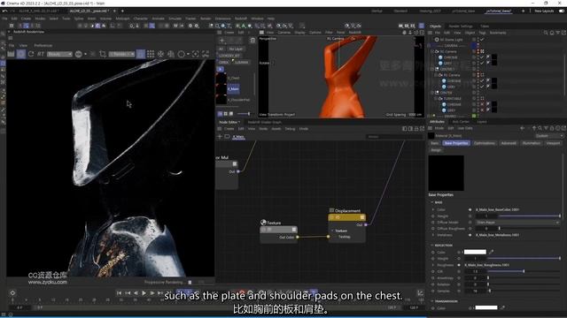This screenshot has width=567, height=318.
Task: Click the globe icon in RenderView toolbar
Action: [171, 54]
